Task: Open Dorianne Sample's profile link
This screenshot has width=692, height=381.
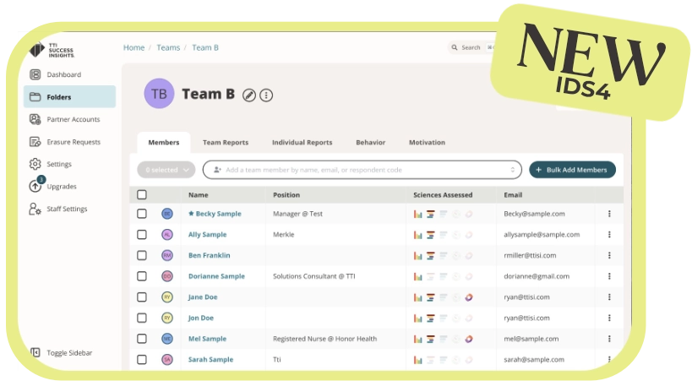Action: click(x=216, y=276)
